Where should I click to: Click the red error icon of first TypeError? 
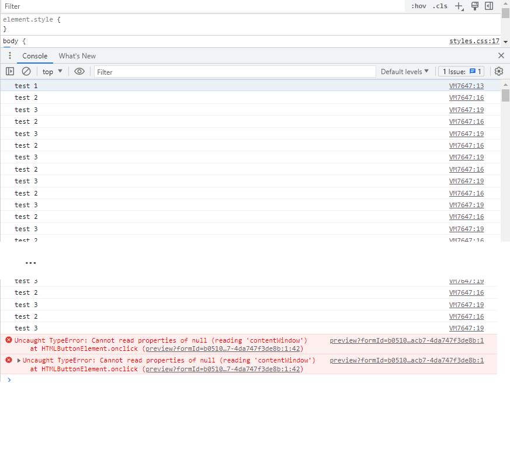(8, 340)
